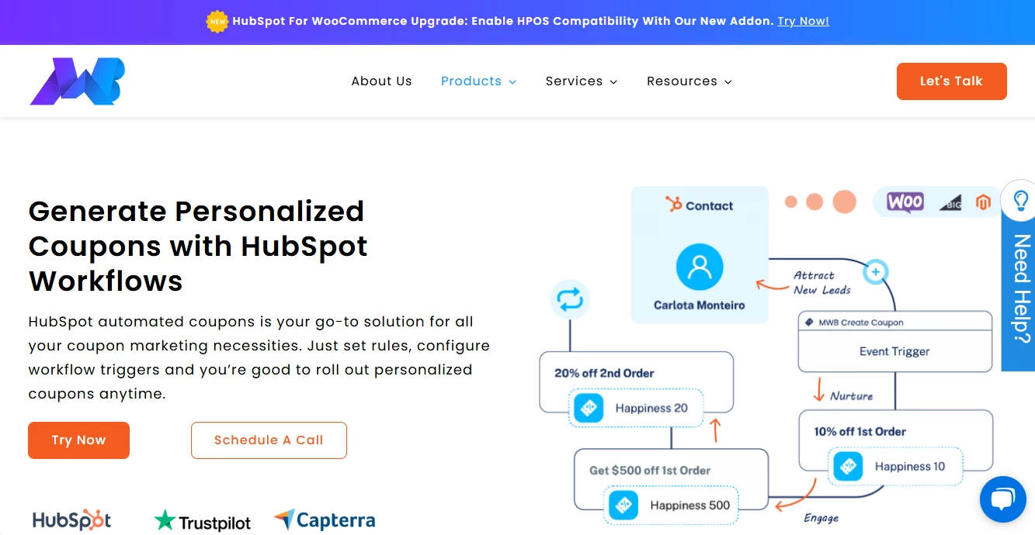Click the Trustpilot star logo
The width and height of the screenshot is (1035, 535).
pyautogui.click(x=202, y=522)
